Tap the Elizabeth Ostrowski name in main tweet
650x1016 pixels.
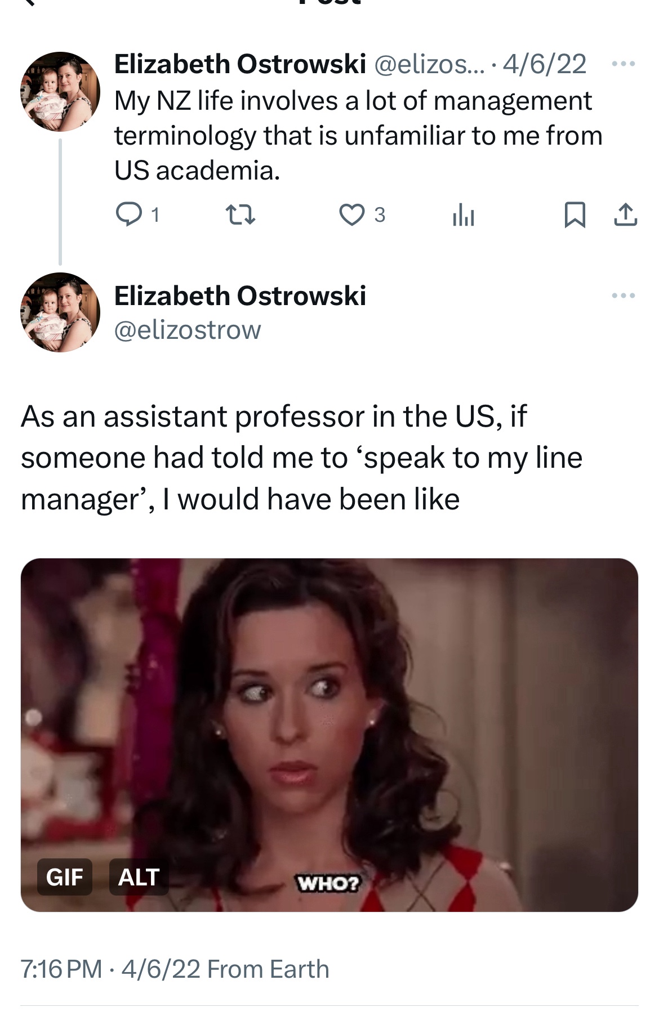point(240,296)
